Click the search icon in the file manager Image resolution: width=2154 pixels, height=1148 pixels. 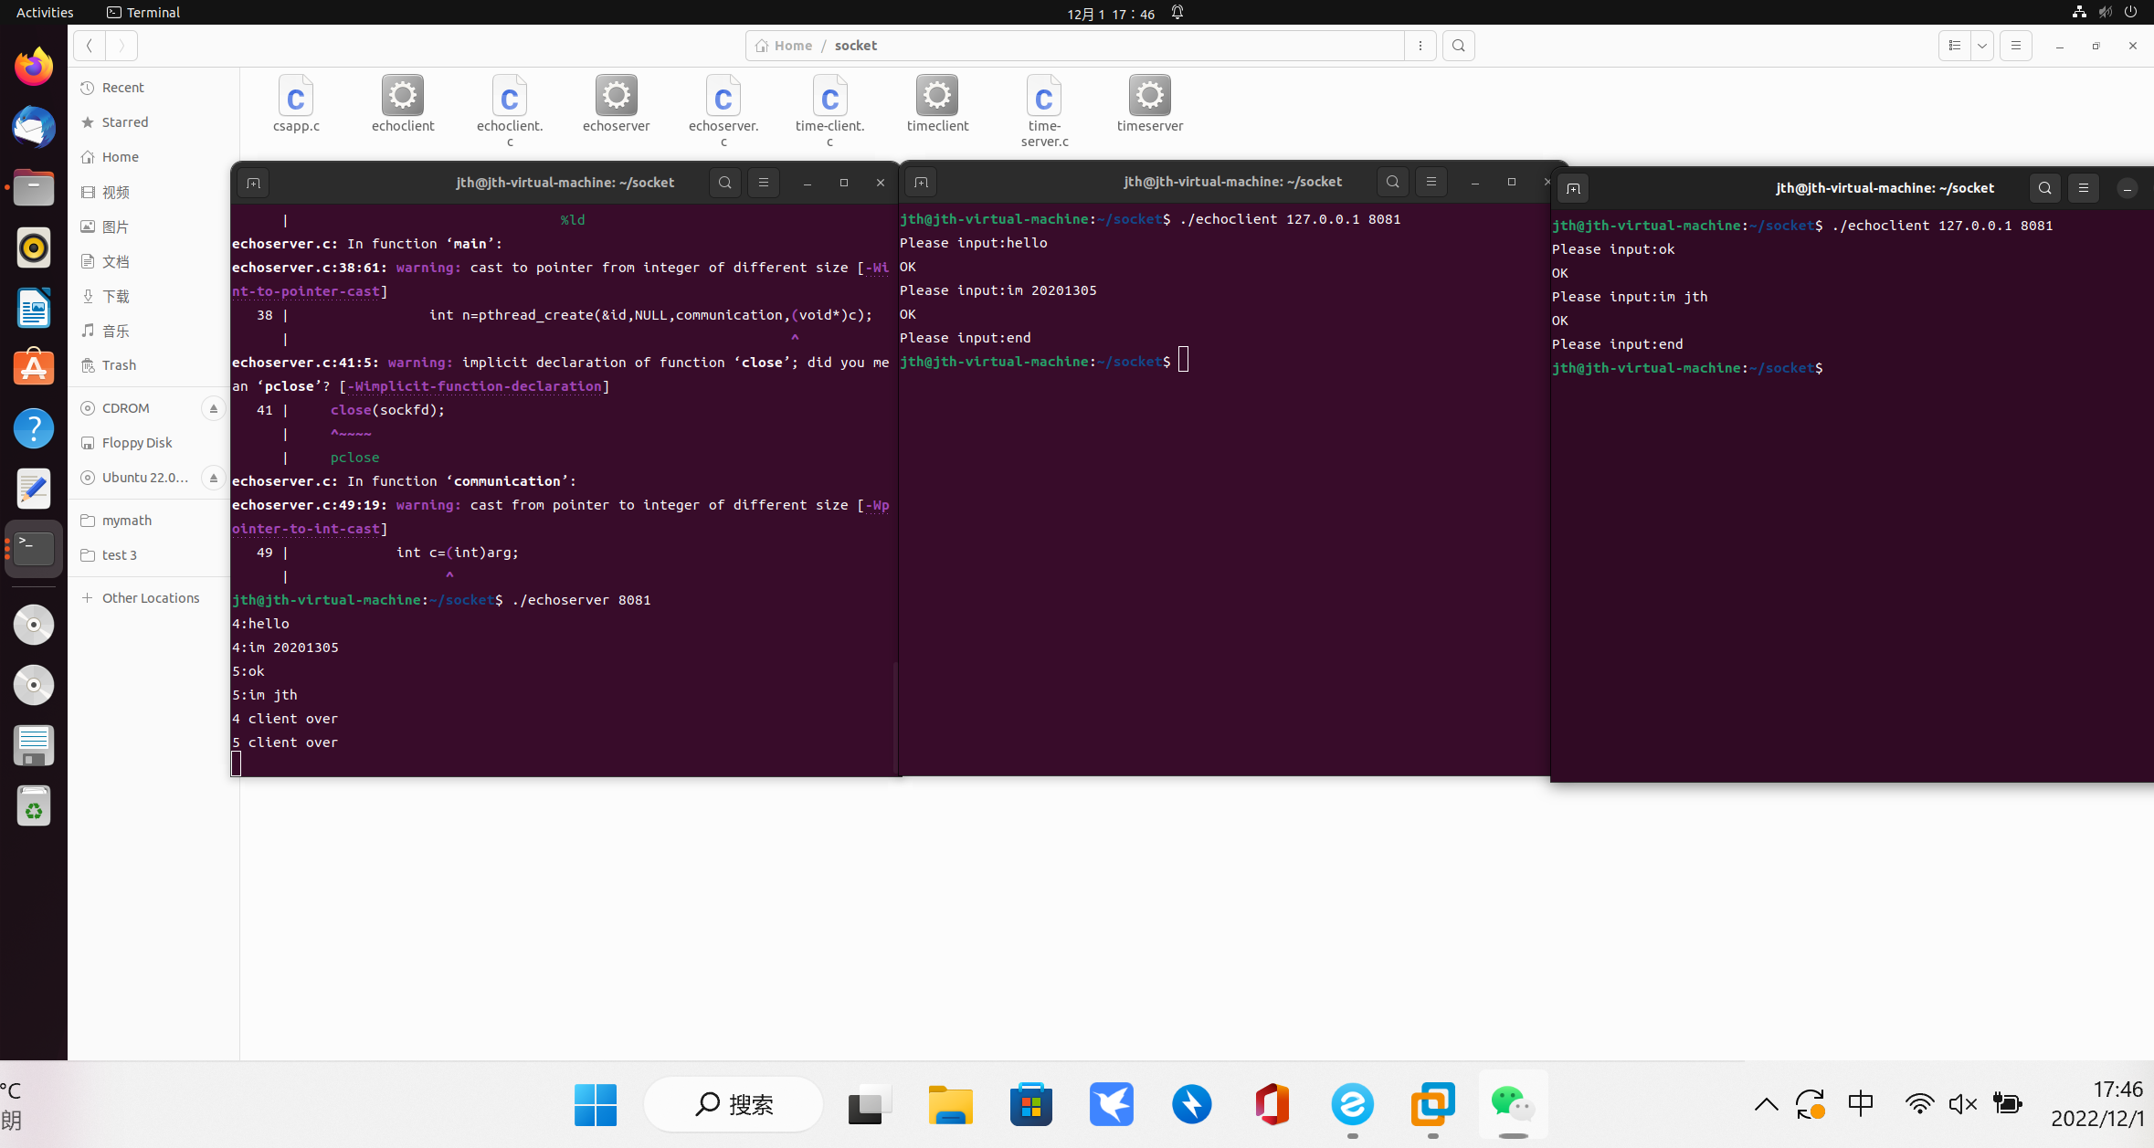tap(1458, 46)
